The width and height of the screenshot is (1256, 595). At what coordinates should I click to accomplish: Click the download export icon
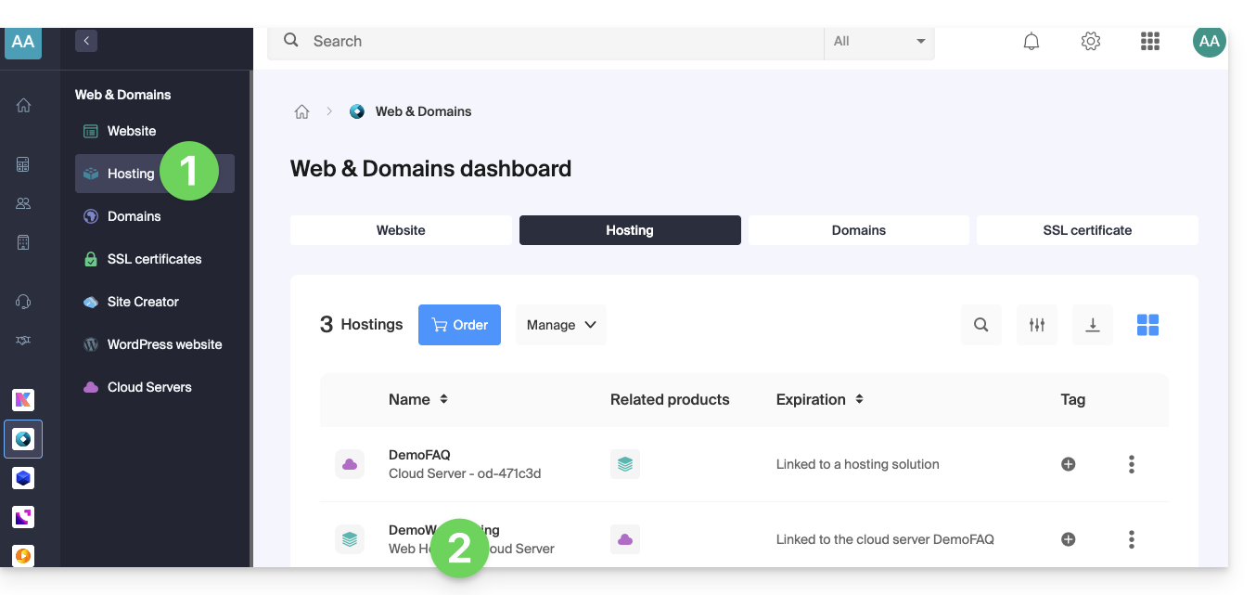click(x=1092, y=325)
